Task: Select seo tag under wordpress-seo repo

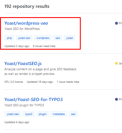Action: [x=58, y=38]
